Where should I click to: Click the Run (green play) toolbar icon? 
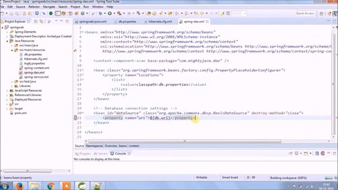pos(110,13)
